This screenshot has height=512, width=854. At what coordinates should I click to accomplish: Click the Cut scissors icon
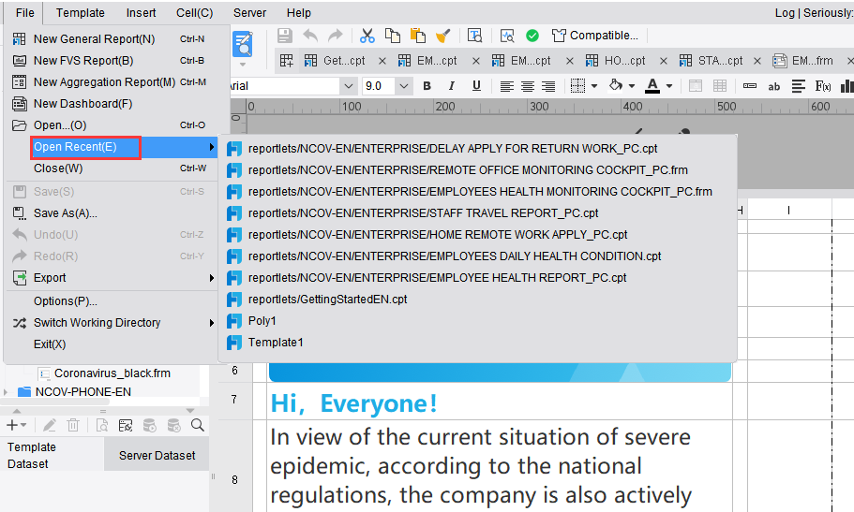tap(367, 36)
